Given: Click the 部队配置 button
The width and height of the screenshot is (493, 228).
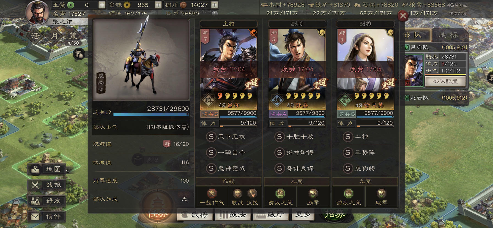Looking at the screenshot, I should coord(445,81).
